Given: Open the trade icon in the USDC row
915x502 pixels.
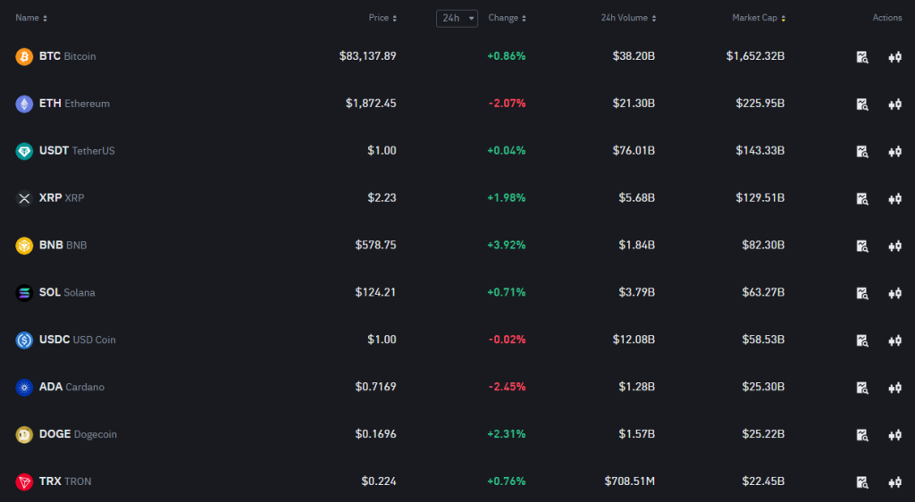Looking at the screenshot, I should pyautogui.click(x=895, y=340).
